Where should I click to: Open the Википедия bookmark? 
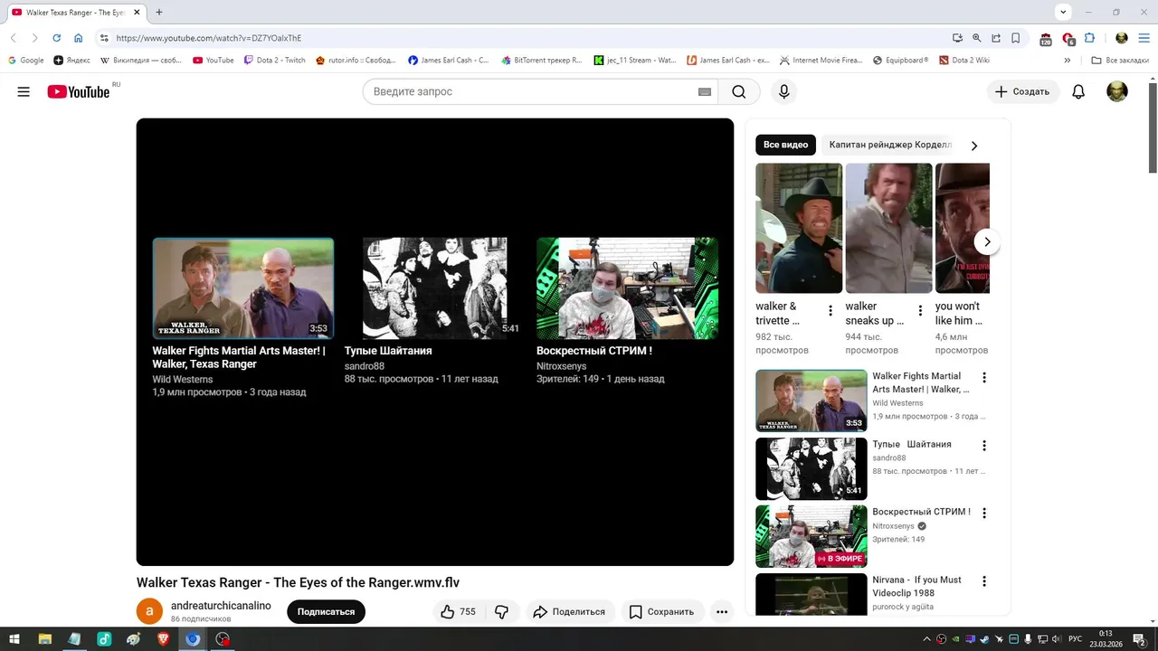tap(140, 61)
